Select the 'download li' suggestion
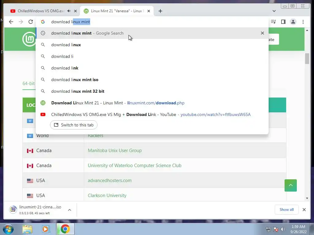The width and height of the screenshot is (314, 235). (x=152, y=56)
